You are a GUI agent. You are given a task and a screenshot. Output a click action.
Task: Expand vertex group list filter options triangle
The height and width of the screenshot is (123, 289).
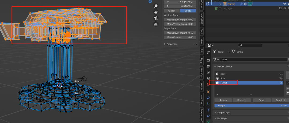[x=217, y=94]
